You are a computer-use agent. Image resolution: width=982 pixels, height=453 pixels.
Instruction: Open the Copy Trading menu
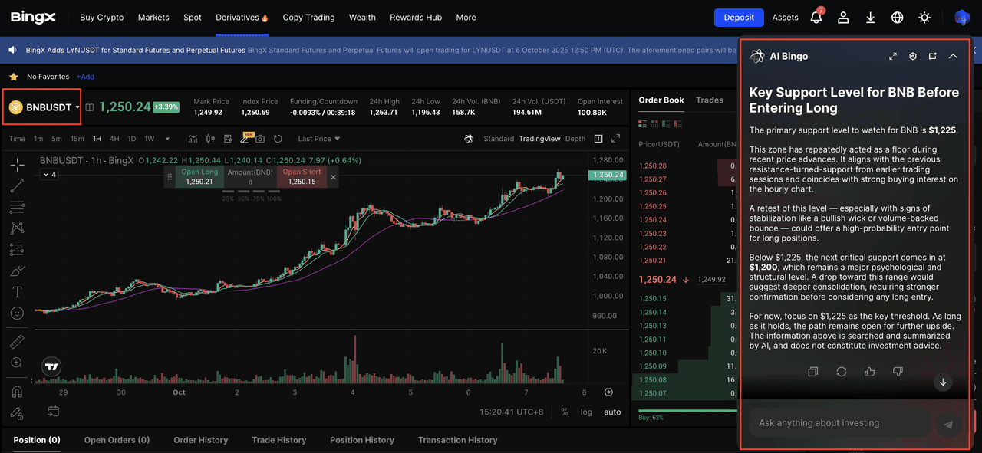tap(308, 17)
